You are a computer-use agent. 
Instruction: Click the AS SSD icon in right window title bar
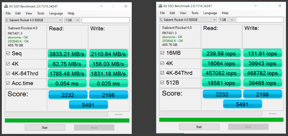(160, 6)
